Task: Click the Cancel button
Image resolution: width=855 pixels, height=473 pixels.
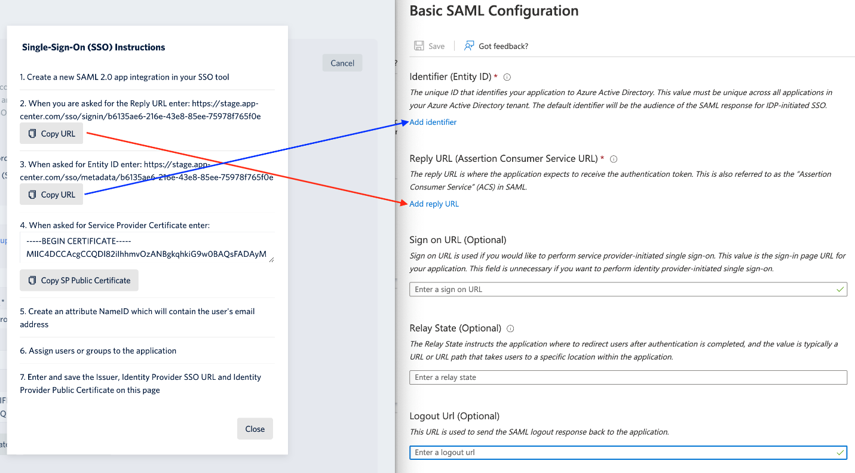Action: pyautogui.click(x=342, y=62)
